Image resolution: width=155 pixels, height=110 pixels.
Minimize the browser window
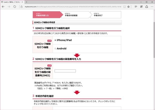(x=141, y=2)
